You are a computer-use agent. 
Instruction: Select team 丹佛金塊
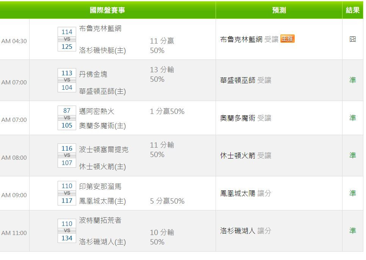[x=93, y=74]
